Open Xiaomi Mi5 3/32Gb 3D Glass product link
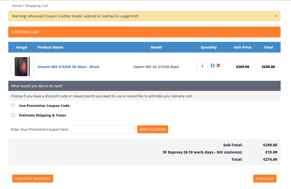 [x=68, y=67]
